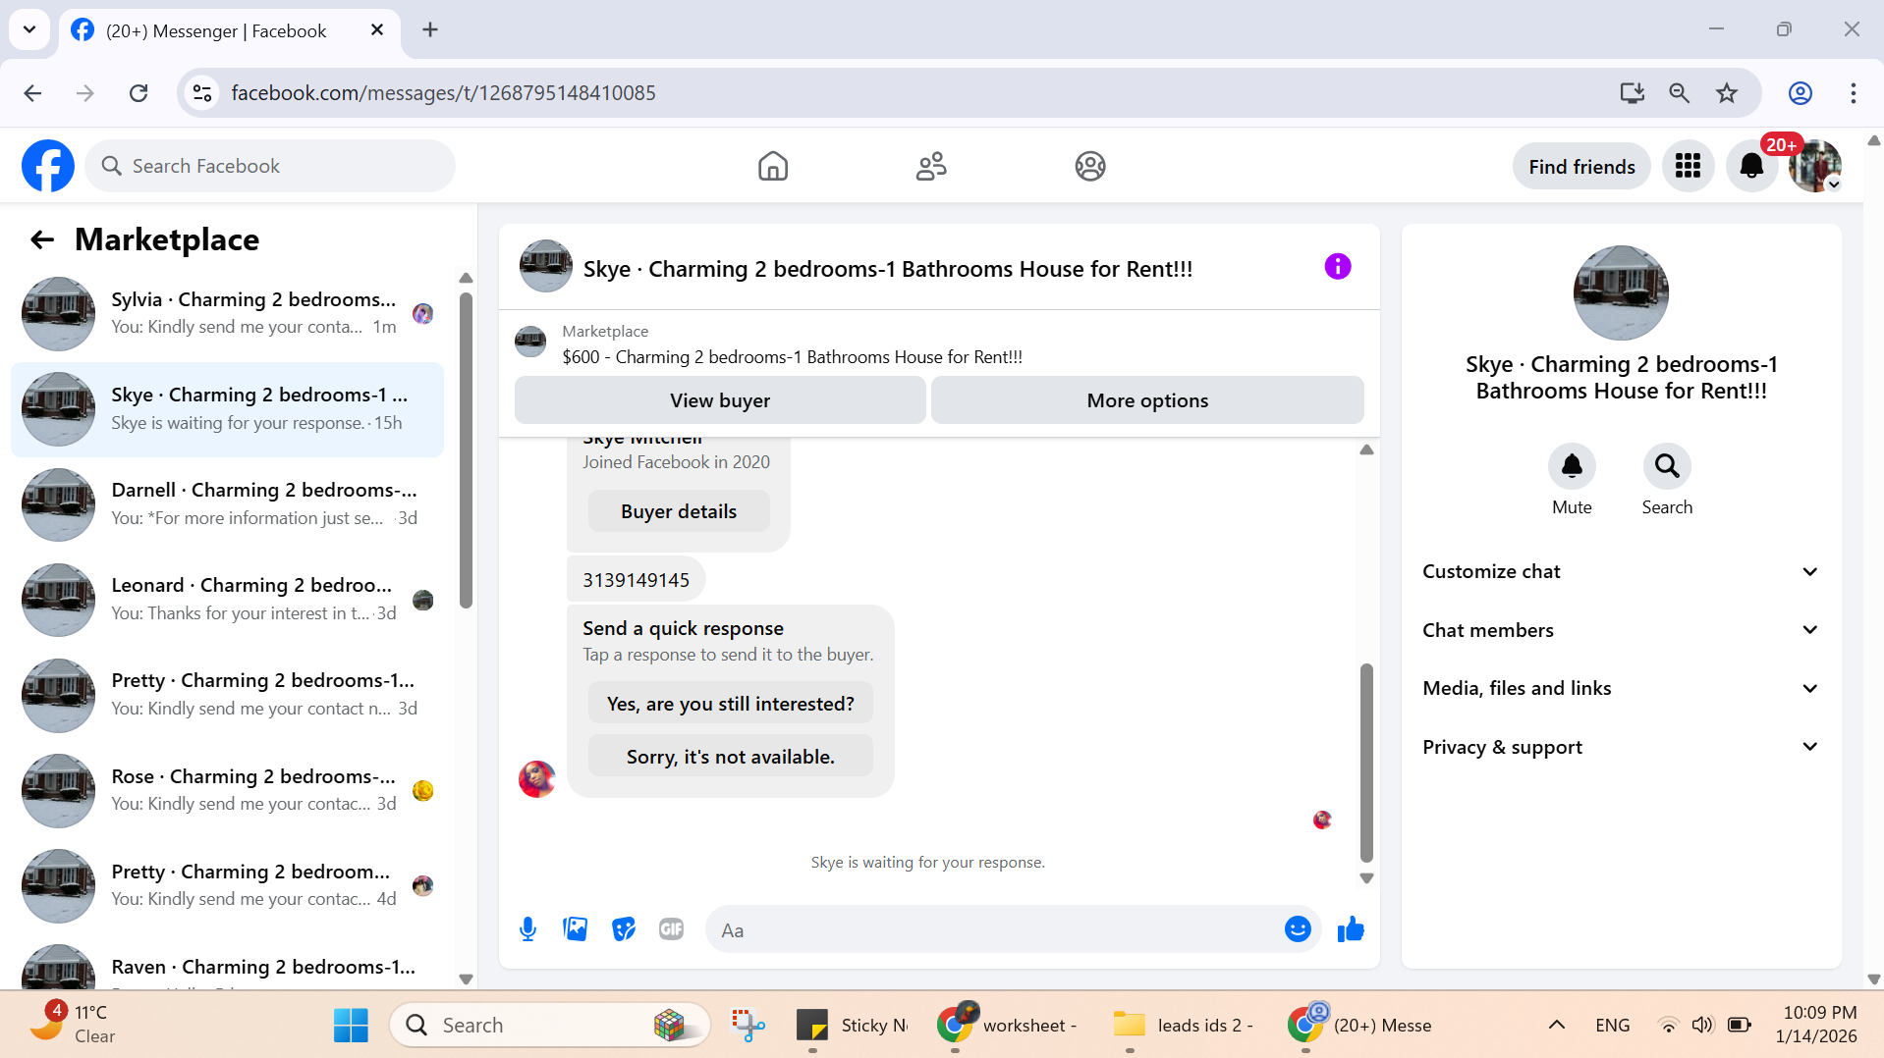Click the phone number 3139149145 message

click(637, 580)
